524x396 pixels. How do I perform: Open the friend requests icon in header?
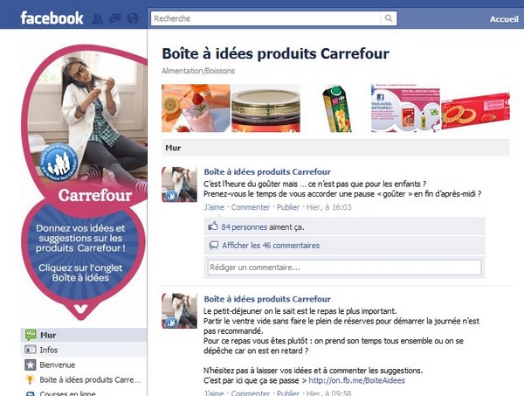click(x=97, y=18)
